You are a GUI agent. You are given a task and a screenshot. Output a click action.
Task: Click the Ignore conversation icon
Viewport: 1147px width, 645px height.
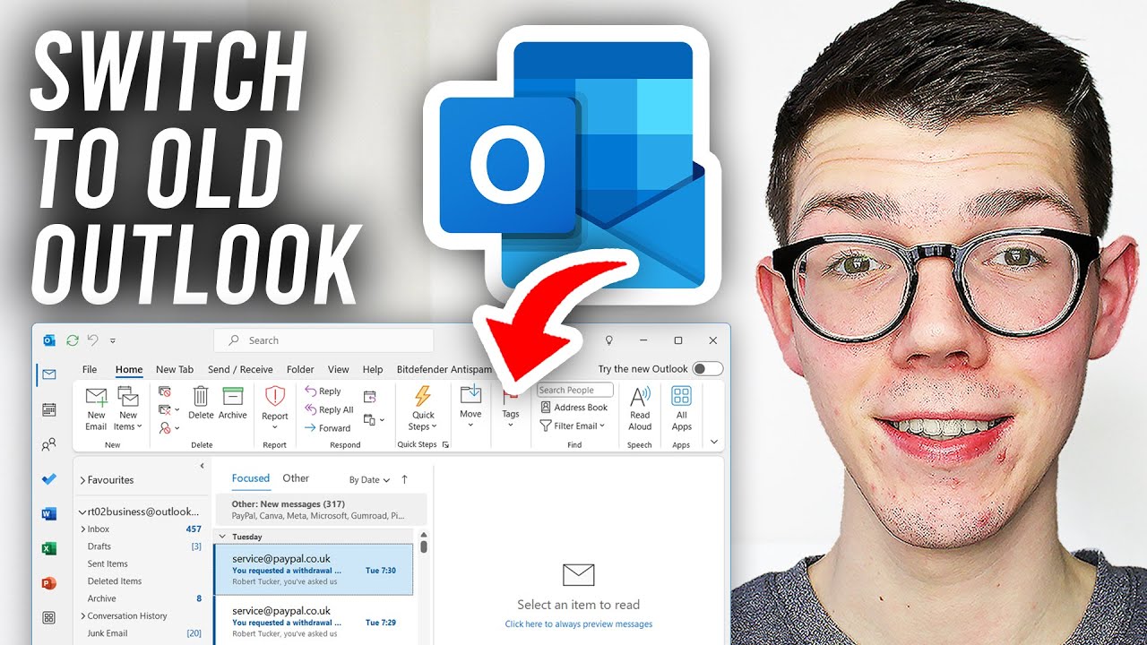pyautogui.click(x=165, y=391)
